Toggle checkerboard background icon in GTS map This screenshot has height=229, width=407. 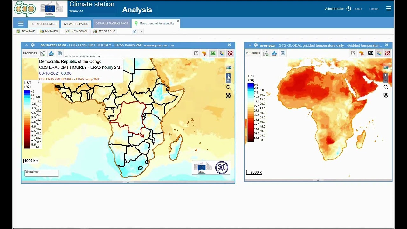tap(386, 95)
